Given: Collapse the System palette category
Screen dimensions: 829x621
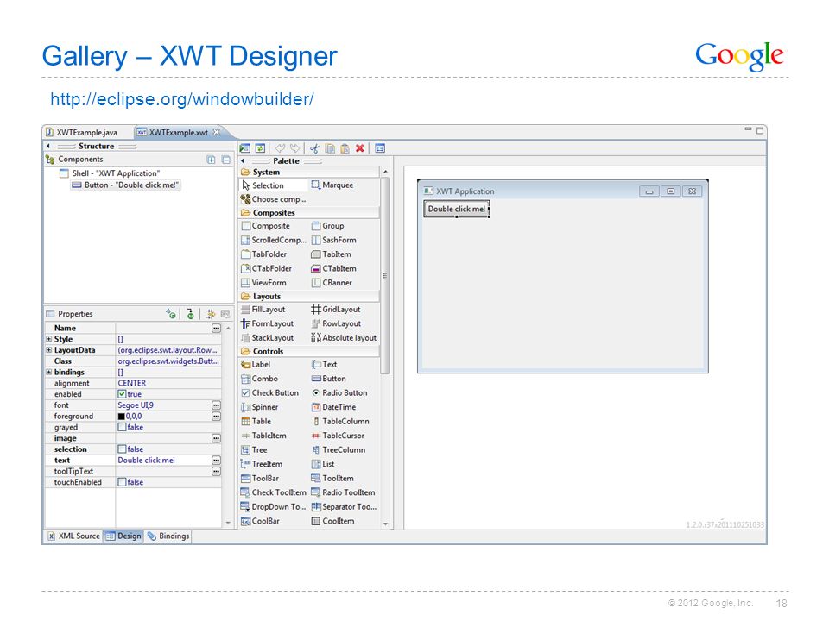Looking at the screenshot, I should click(309, 172).
